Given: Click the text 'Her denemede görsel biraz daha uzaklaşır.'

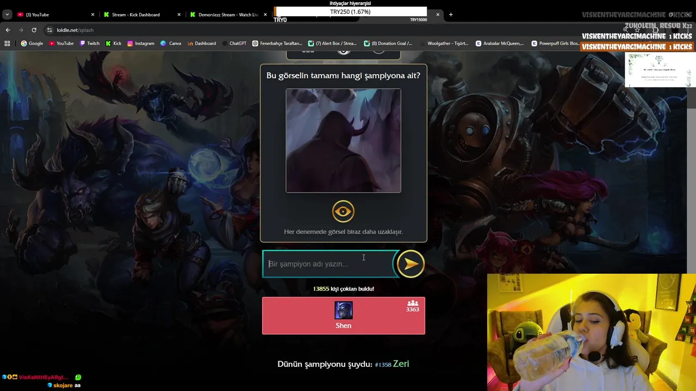Looking at the screenshot, I should pos(343,232).
